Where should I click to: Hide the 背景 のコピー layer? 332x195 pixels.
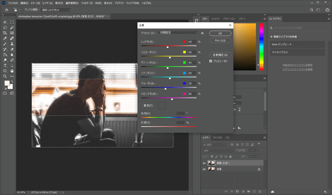[204, 163]
